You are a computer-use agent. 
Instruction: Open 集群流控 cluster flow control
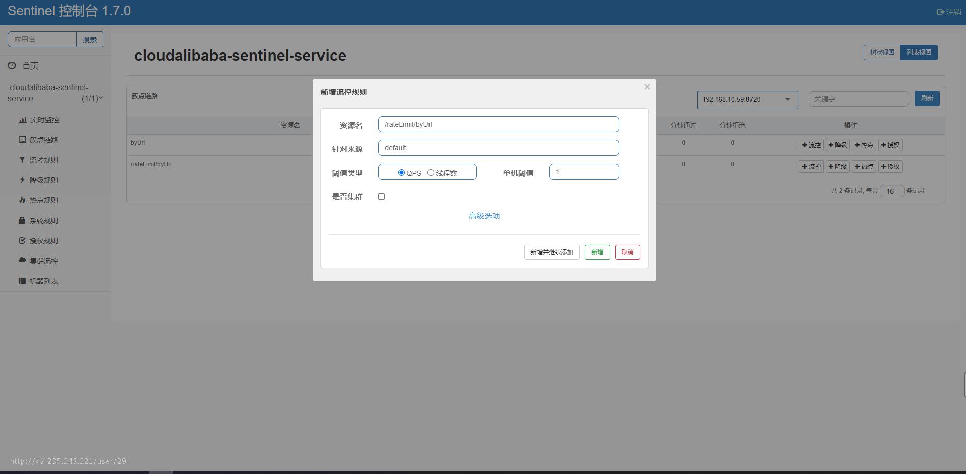coord(38,261)
